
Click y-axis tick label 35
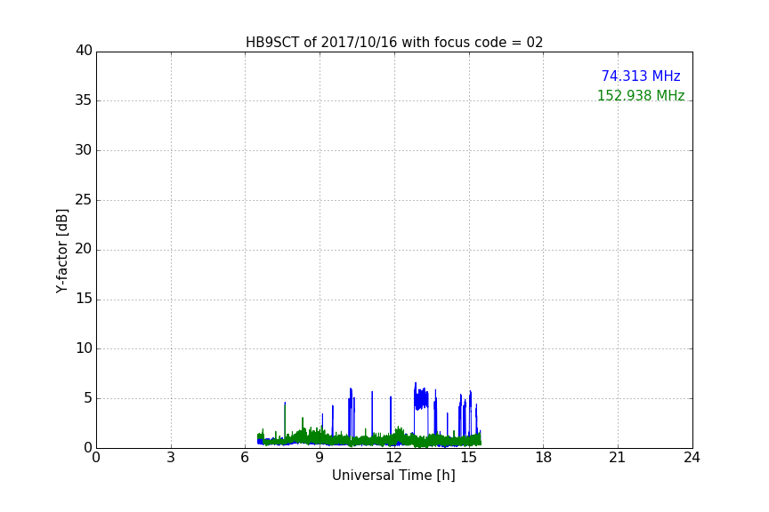point(84,100)
